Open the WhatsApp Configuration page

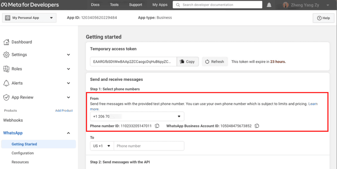[x=23, y=153]
